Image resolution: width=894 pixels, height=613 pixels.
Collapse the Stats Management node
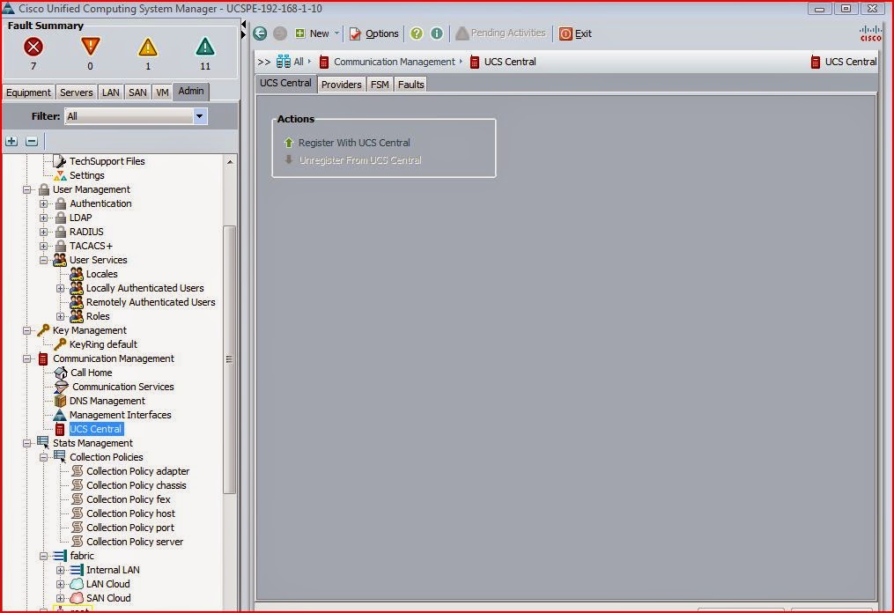[x=26, y=443]
